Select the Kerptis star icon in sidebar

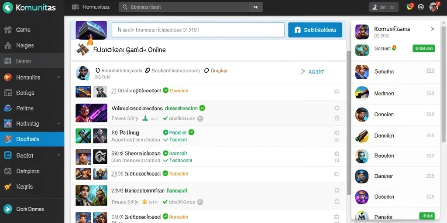click(x=8, y=187)
